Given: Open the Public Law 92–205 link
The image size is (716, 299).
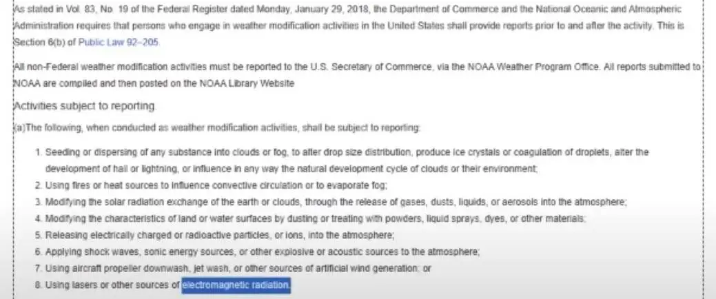Looking at the screenshot, I should pos(119,42).
